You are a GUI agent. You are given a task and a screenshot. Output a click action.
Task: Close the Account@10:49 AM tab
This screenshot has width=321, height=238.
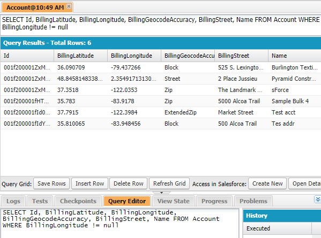click(69, 6)
